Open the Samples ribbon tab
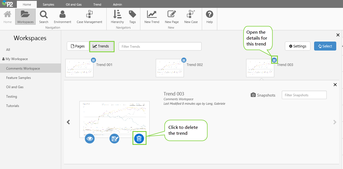The width and height of the screenshot is (343, 169). [49, 4]
